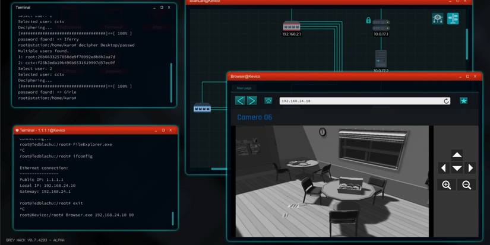Image resolution: width=490 pixels, height=245 pixels.
Task: Click the 'Gateway: 192.168.24.1' line
Action: pos(45,192)
